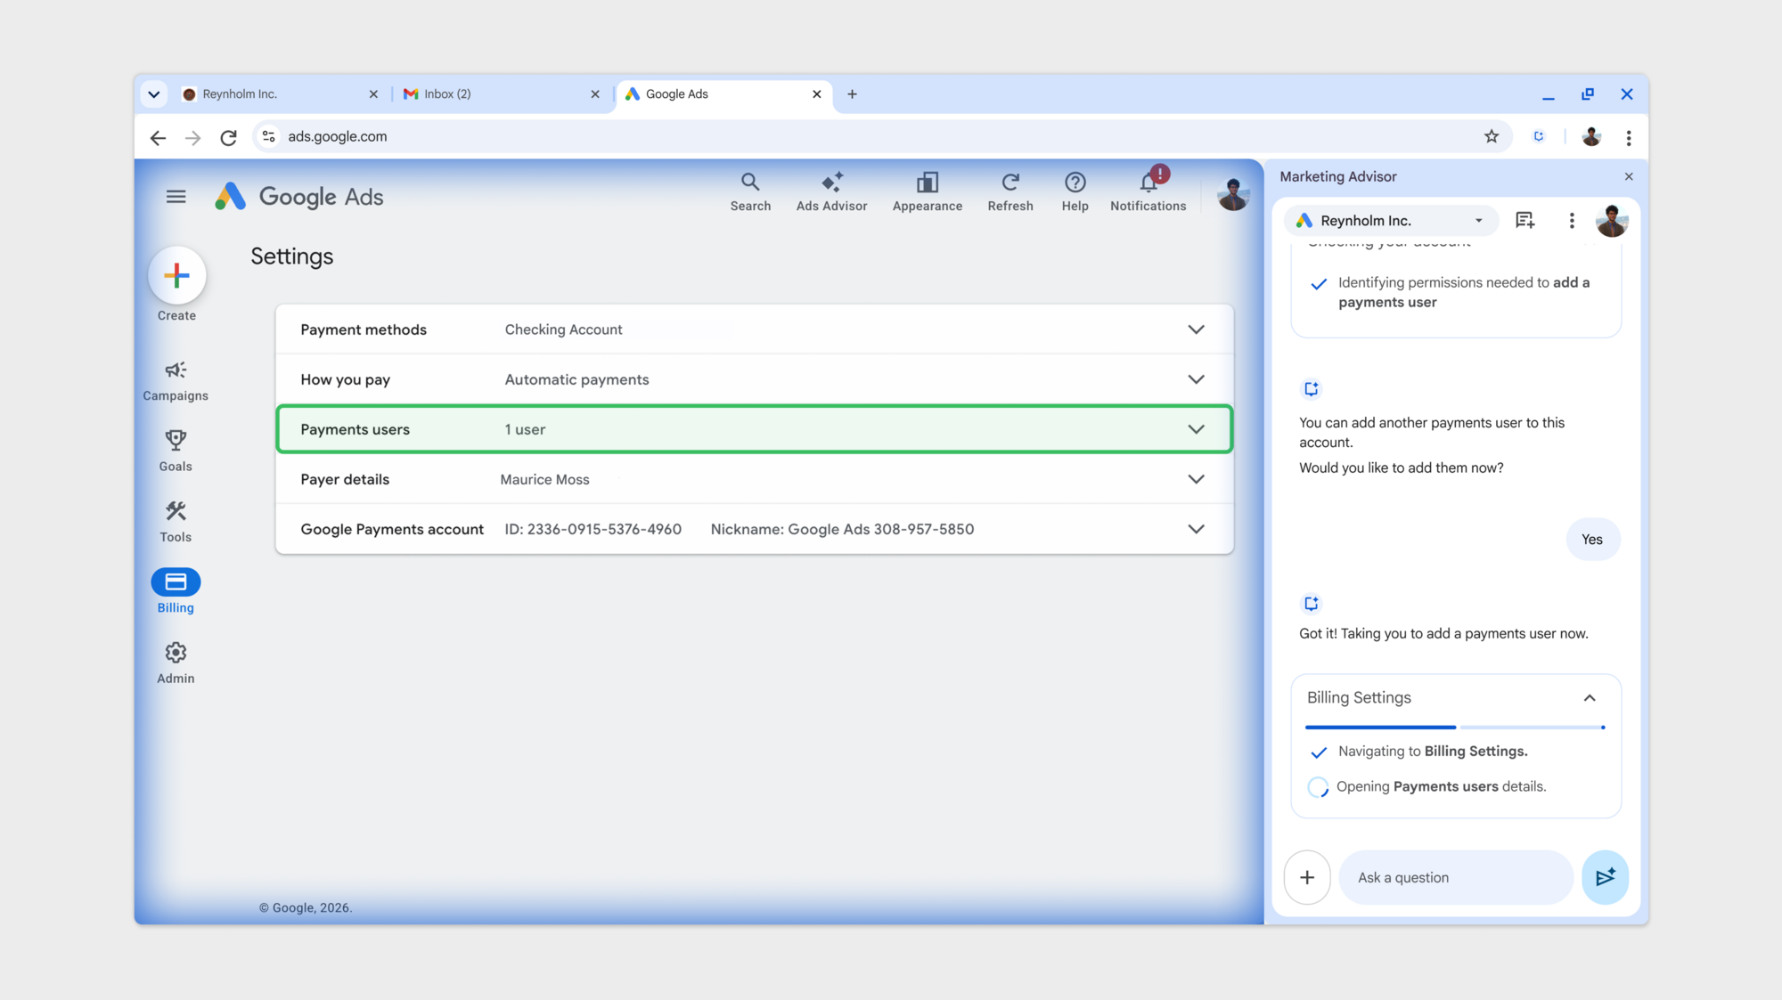Click the Ask a question field
This screenshot has height=1000, width=1782.
[1456, 877]
